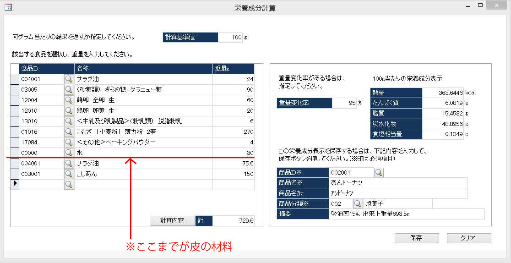The image size is (511, 263).
Task: Click the 商品名カナ field
Action: click(398, 193)
